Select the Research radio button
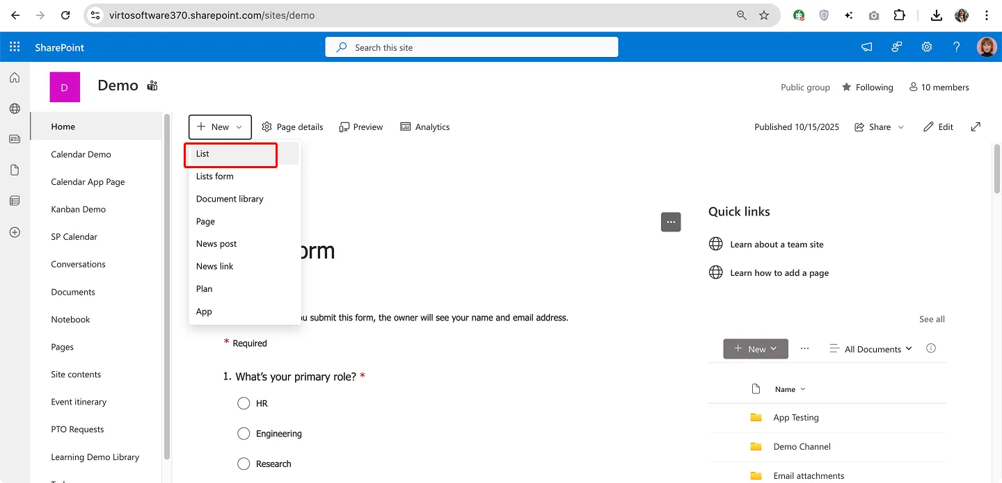The width and height of the screenshot is (1002, 483). click(x=244, y=464)
